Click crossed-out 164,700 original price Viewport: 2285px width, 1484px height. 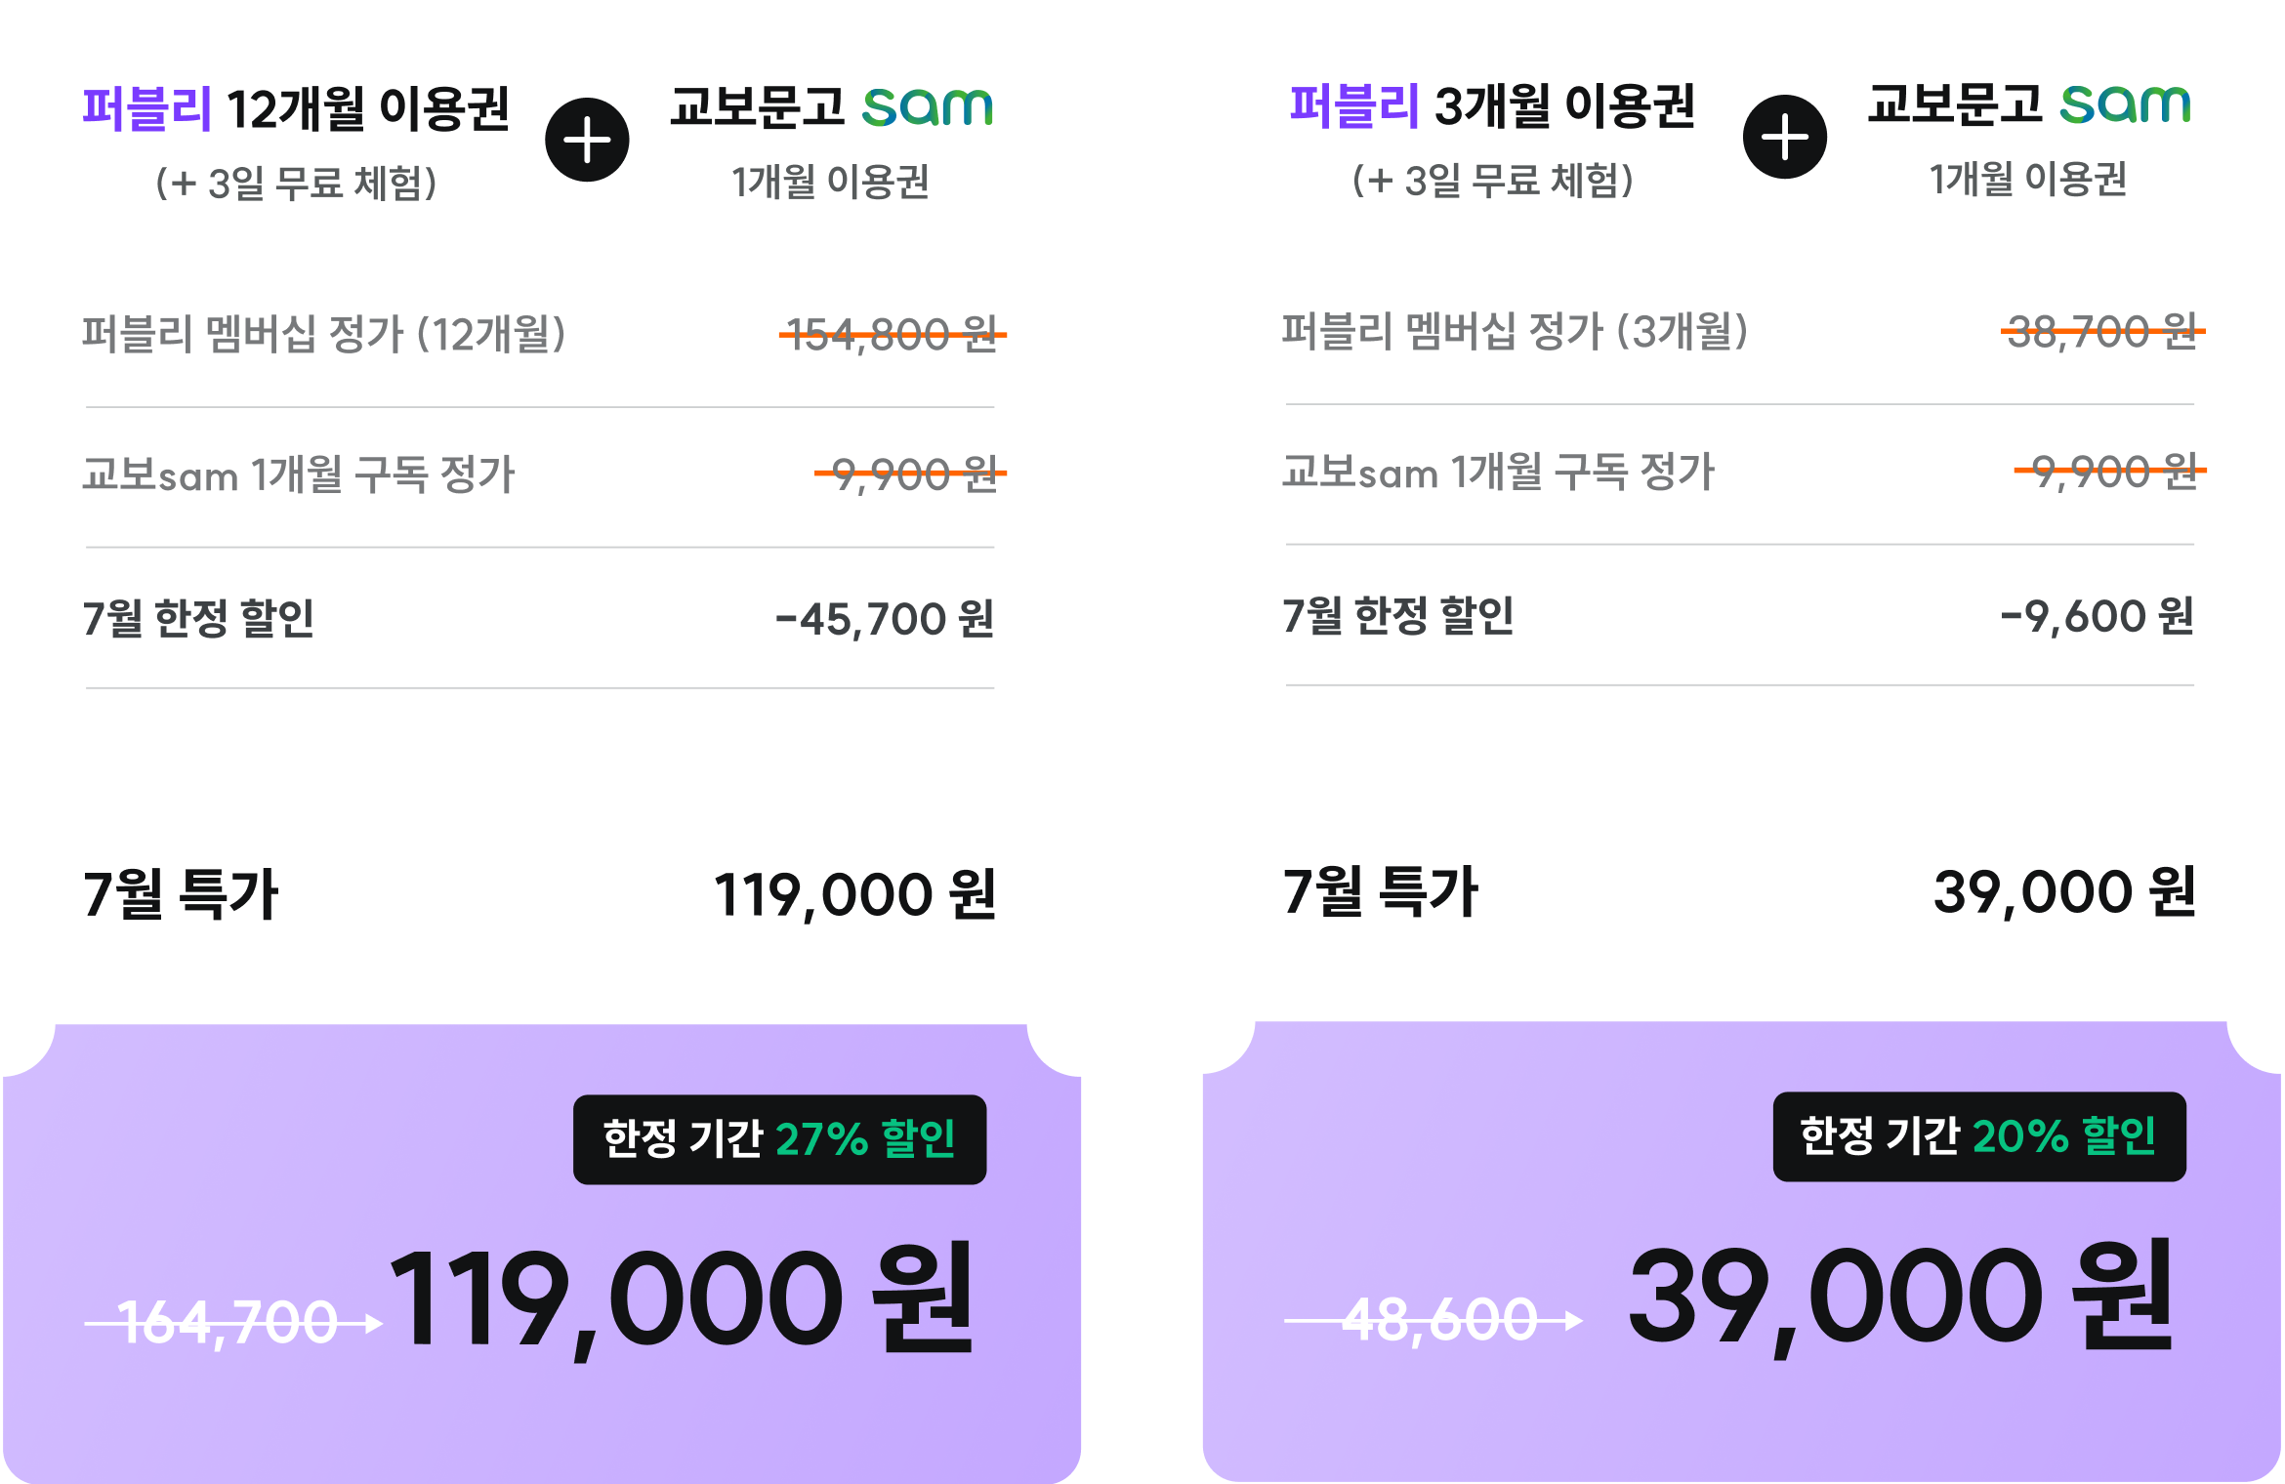228,1324
